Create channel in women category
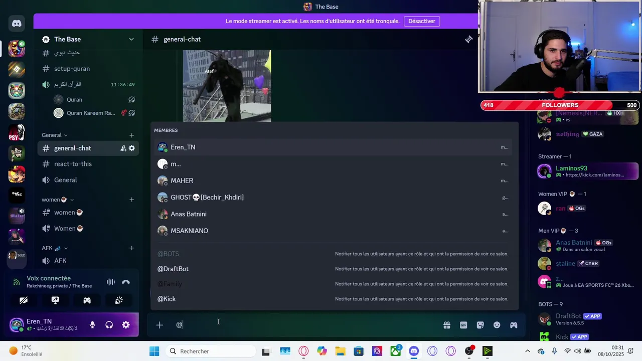Image resolution: width=642 pixels, height=361 pixels. [131, 200]
